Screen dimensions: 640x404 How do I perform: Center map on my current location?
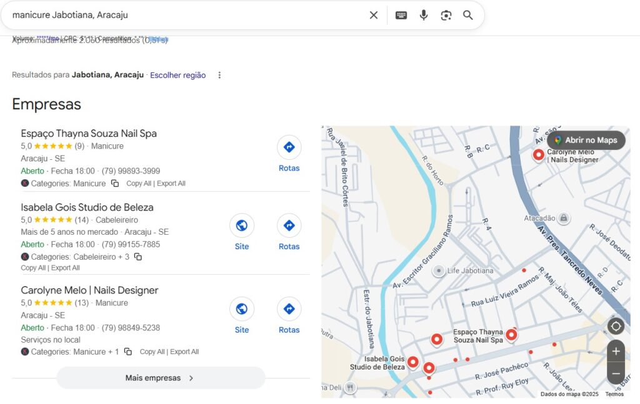[x=616, y=326]
